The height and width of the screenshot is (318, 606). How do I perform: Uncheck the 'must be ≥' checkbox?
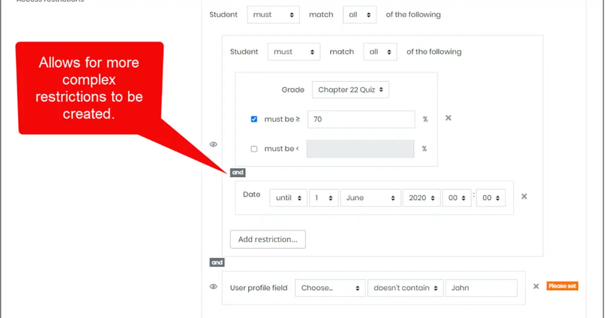tap(254, 119)
